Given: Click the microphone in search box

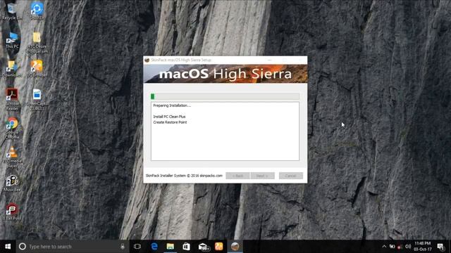Looking at the screenshot, I should tap(123, 247).
